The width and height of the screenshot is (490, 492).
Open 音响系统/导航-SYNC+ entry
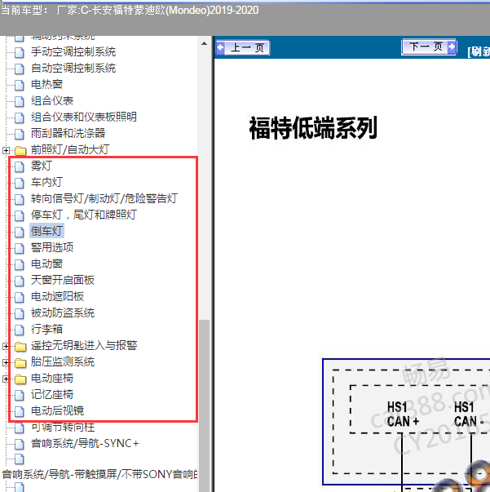(85, 443)
